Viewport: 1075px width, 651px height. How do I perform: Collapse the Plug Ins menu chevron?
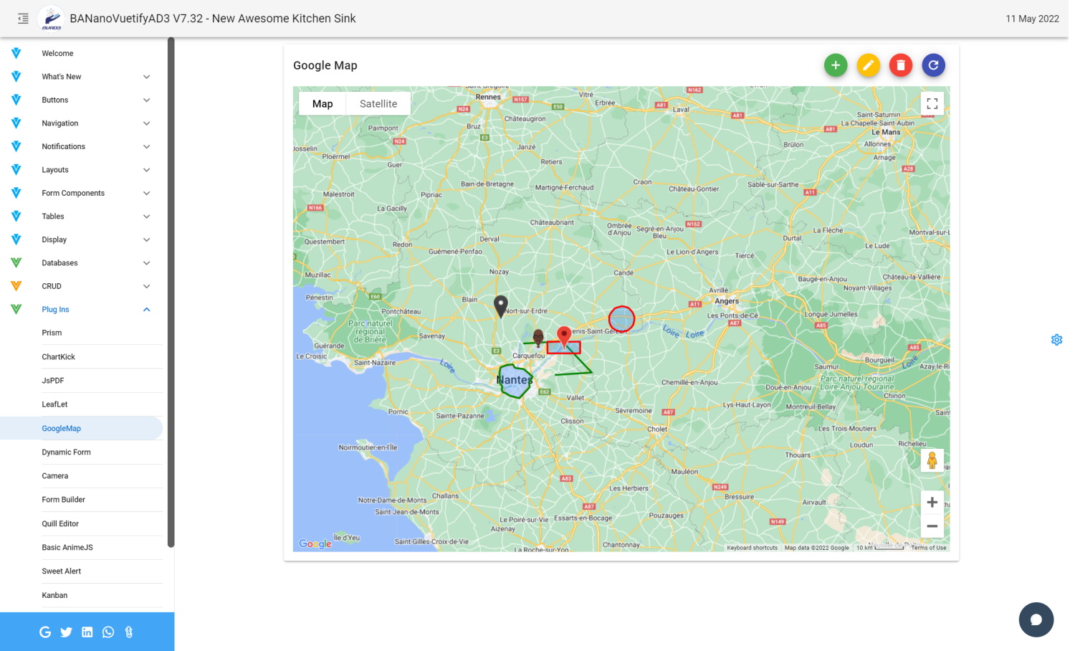[x=146, y=310]
